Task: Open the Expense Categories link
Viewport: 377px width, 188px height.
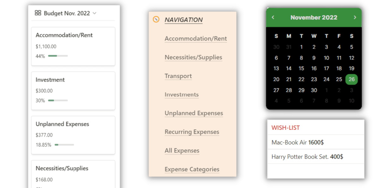Action: [x=192, y=169]
